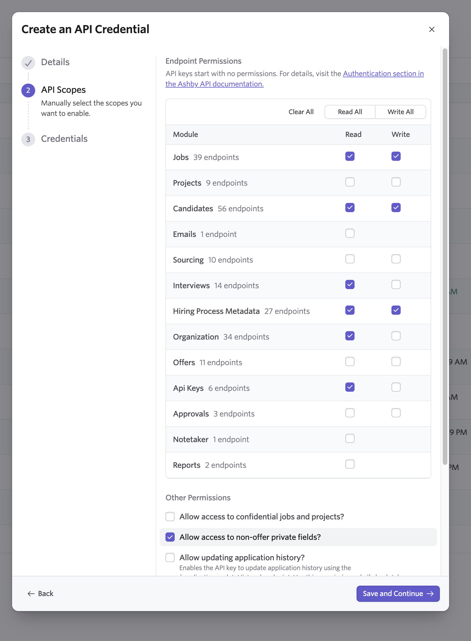
Task: Click the Details step checkmark icon
Action: (x=28, y=63)
